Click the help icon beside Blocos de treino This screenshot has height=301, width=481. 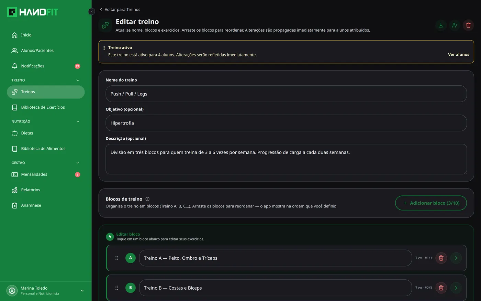coord(147,199)
